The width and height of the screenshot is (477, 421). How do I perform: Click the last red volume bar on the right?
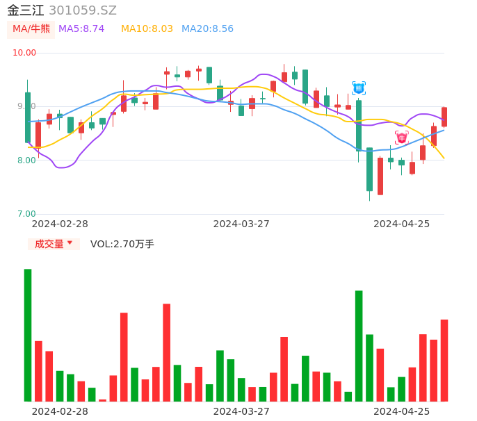point(444,360)
